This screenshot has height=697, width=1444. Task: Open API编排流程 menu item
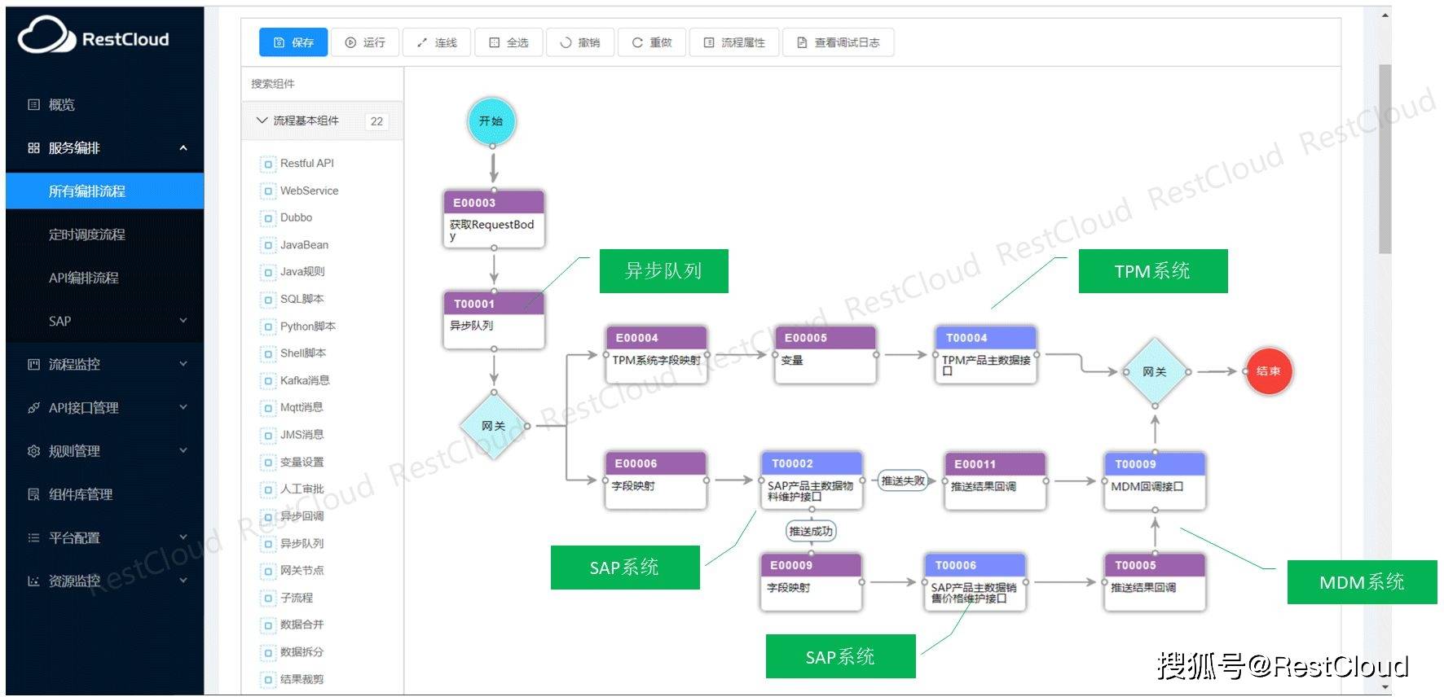click(x=105, y=278)
